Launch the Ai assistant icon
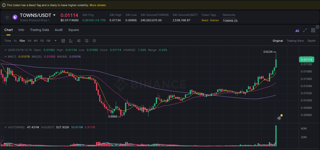The height and width of the screenshot is (150, 320). click(x=297, y=30)
